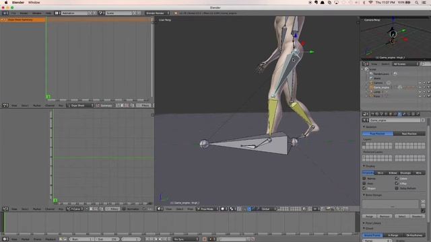Toggle the Colors display checkbox
The height and width of the screenshot is (242, 431).
pos(397,179)
